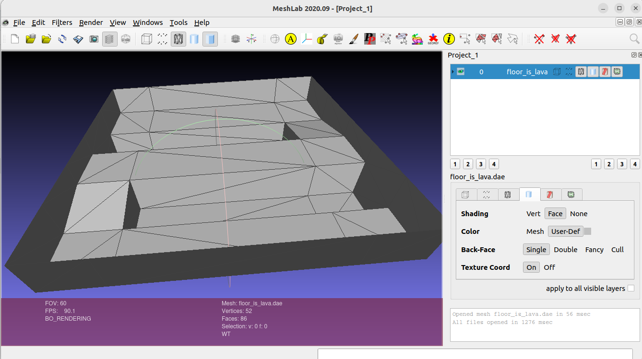Open the Windows menu

point(148,23)
